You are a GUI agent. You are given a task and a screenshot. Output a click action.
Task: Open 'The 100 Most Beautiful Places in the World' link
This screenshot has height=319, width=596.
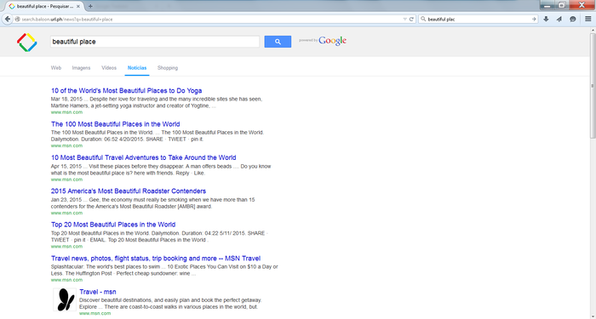(x=116, y=124)
